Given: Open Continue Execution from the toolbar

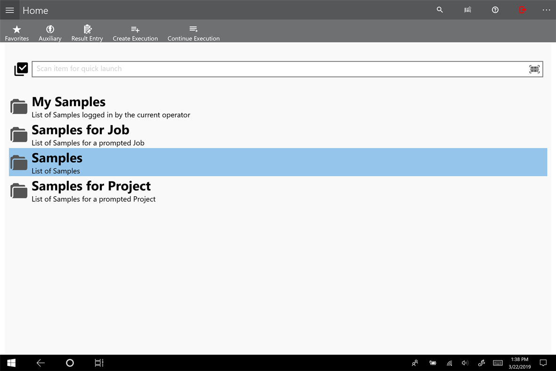Looking at the screenshot, I should point(193,31).
